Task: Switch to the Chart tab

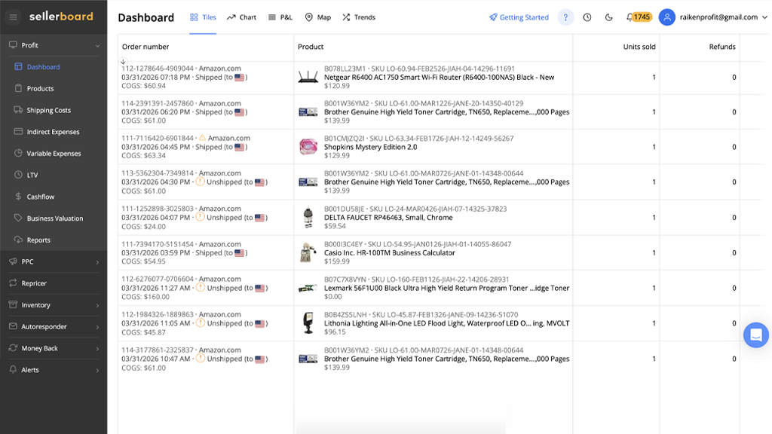Action: tap(241, 17)
